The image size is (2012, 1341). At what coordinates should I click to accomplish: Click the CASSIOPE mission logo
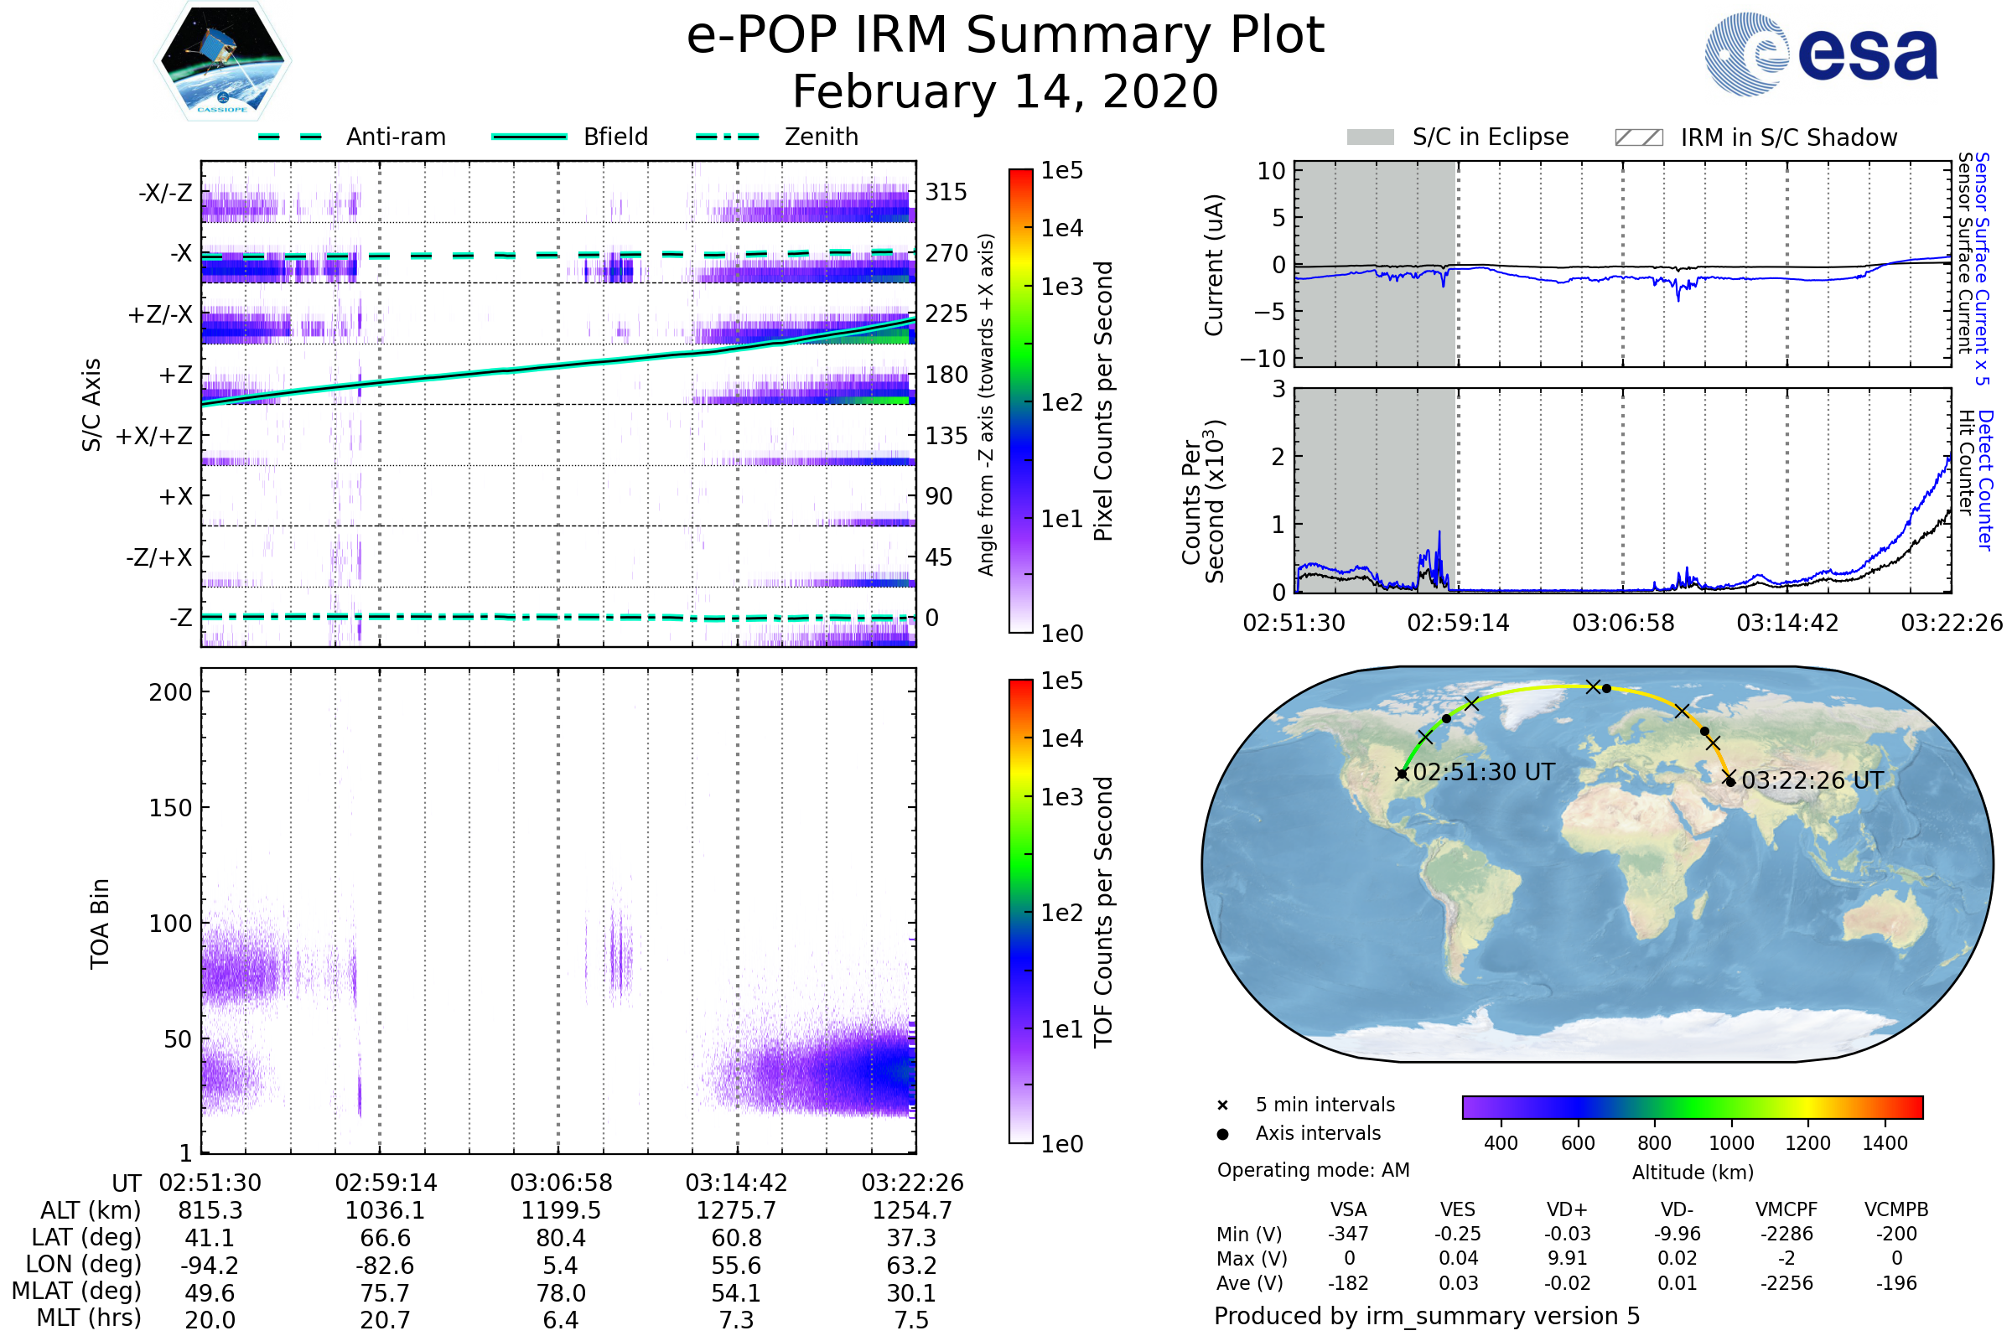[222, 61]
